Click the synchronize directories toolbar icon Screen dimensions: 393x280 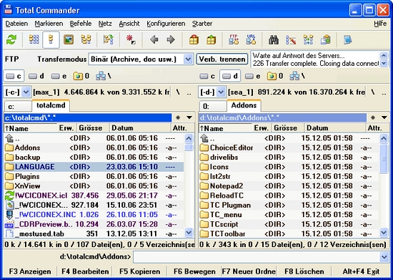(x=308, y=39)
